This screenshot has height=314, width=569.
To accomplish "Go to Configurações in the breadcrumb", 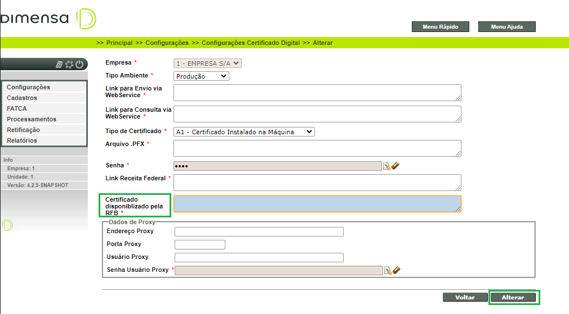I will click(167, 43).
